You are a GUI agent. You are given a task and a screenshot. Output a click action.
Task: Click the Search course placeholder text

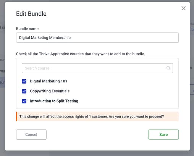[37, 68]
